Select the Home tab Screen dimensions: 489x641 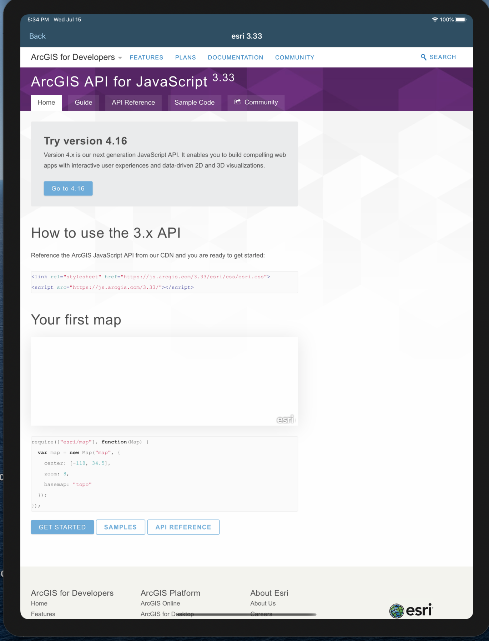(x=46, y=103)
